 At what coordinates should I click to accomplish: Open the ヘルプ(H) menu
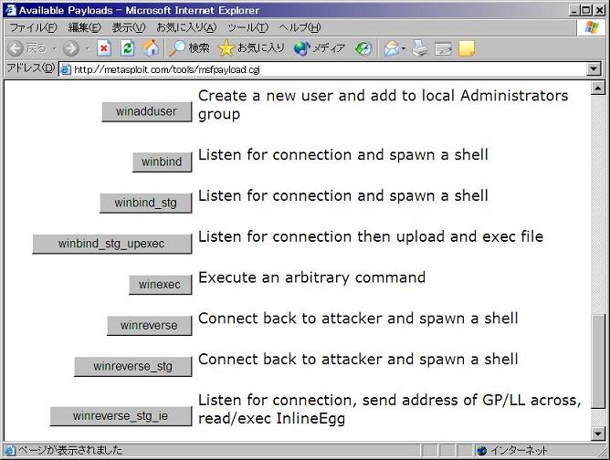300,27
